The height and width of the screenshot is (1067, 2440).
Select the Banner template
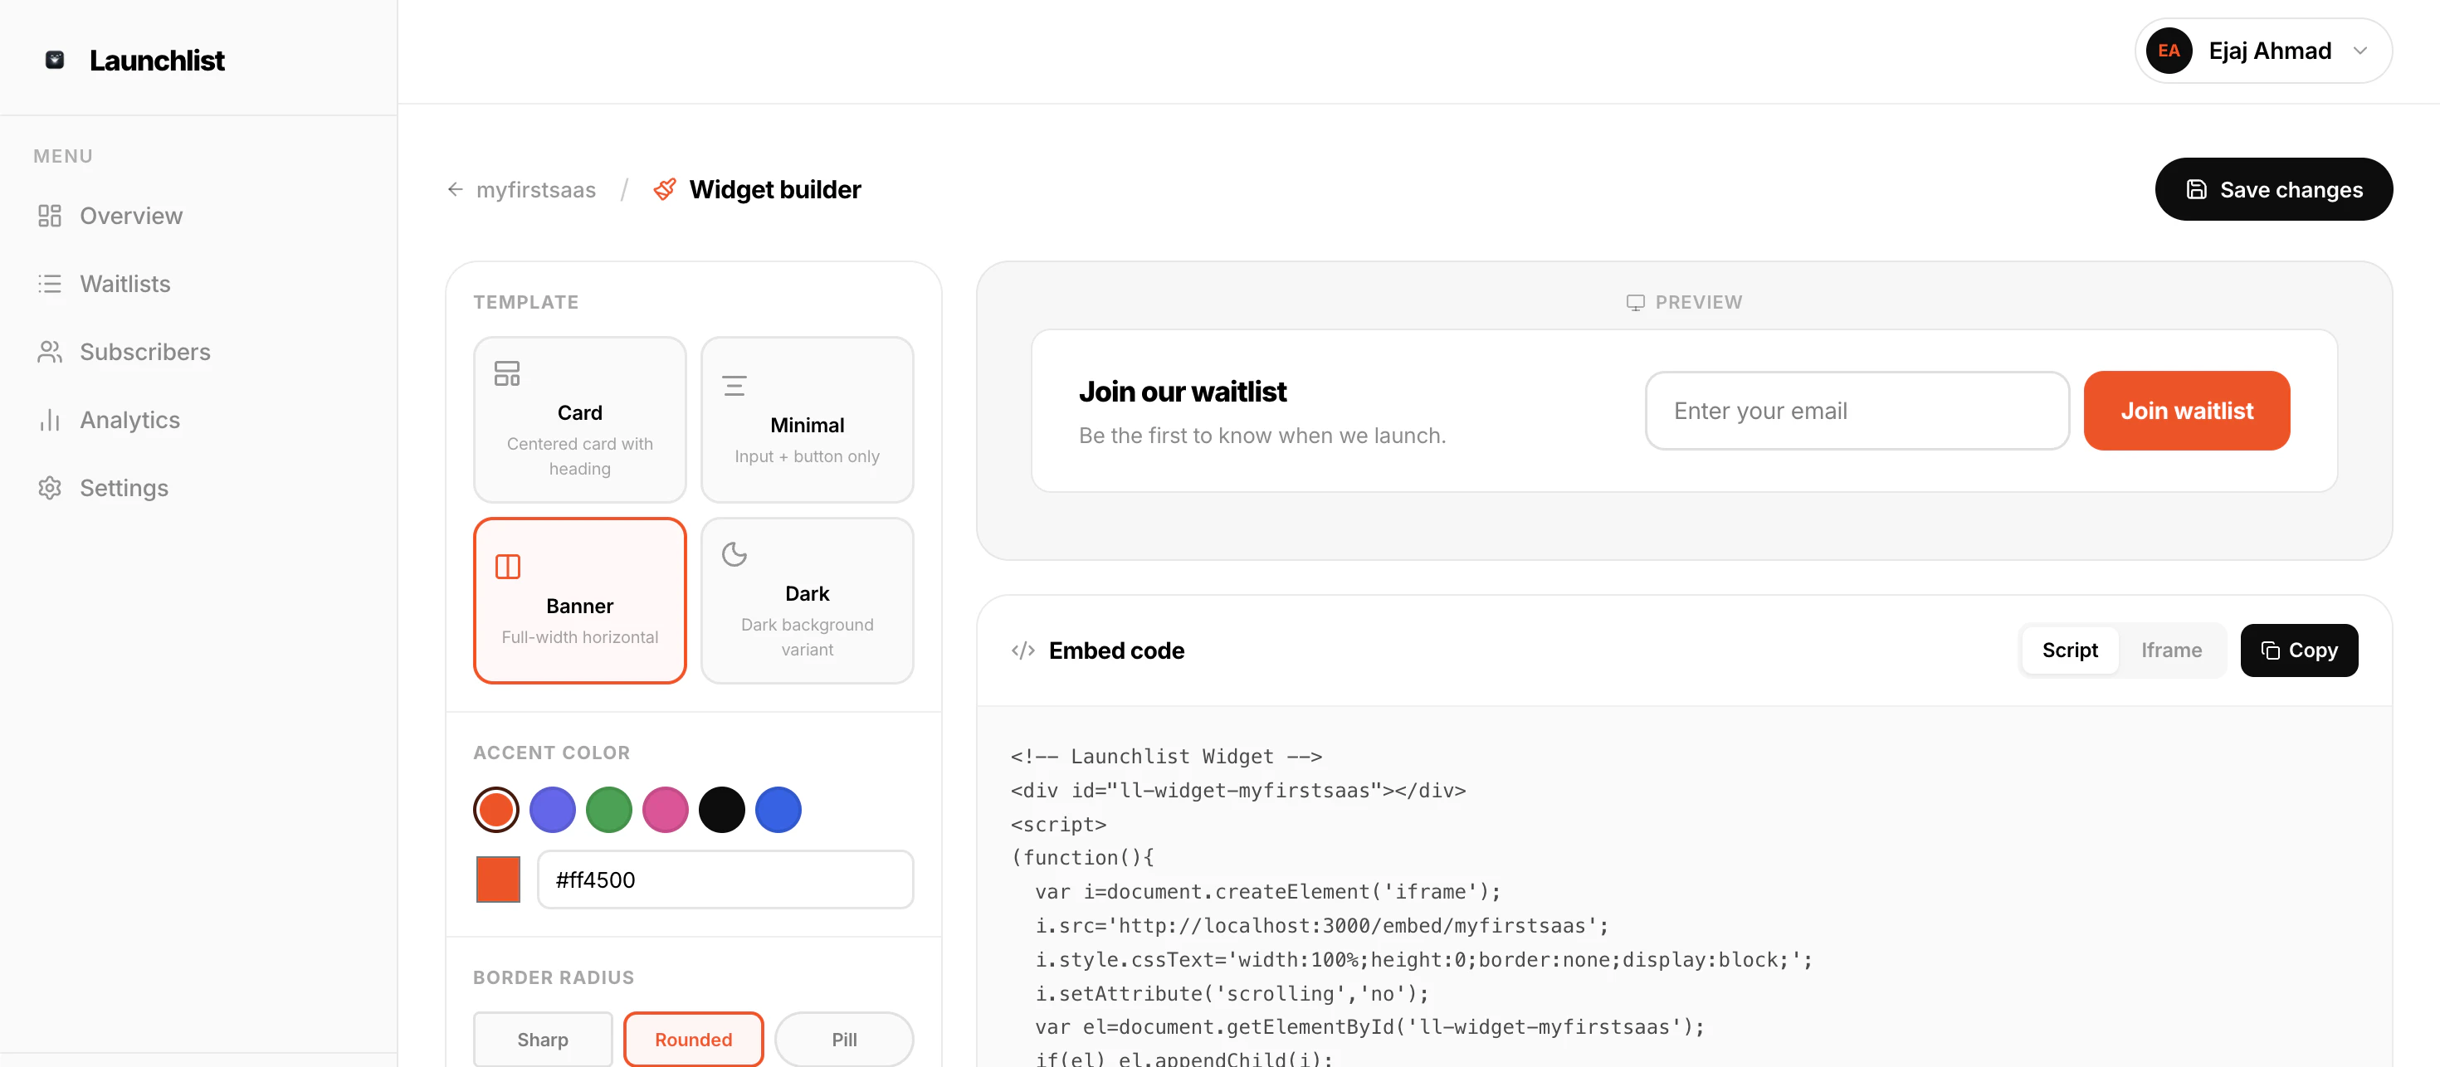click(579, 600)
